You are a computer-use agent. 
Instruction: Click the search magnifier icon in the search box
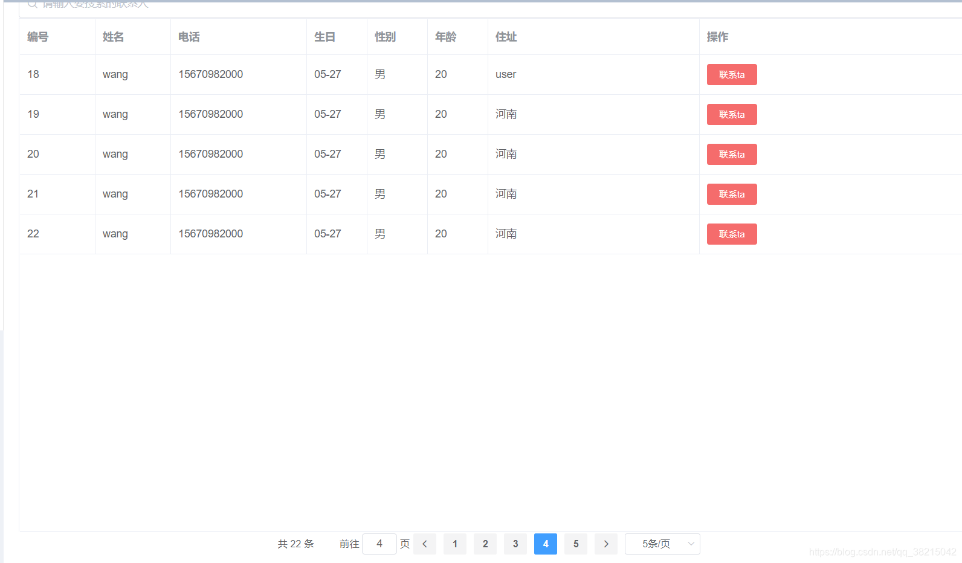(33, 4)
